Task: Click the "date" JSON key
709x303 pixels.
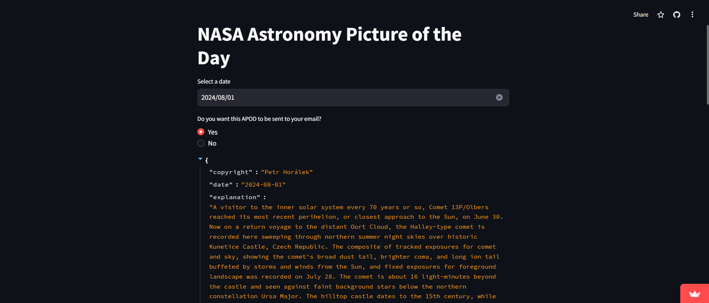Action: coord(221,185)
